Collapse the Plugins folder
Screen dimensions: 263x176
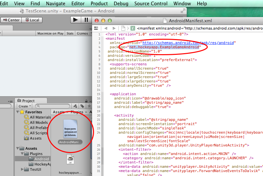point(22,154)
